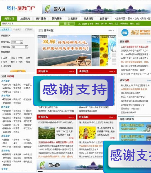Open 国内旅游 in the navigation bar

click(57, 18)
